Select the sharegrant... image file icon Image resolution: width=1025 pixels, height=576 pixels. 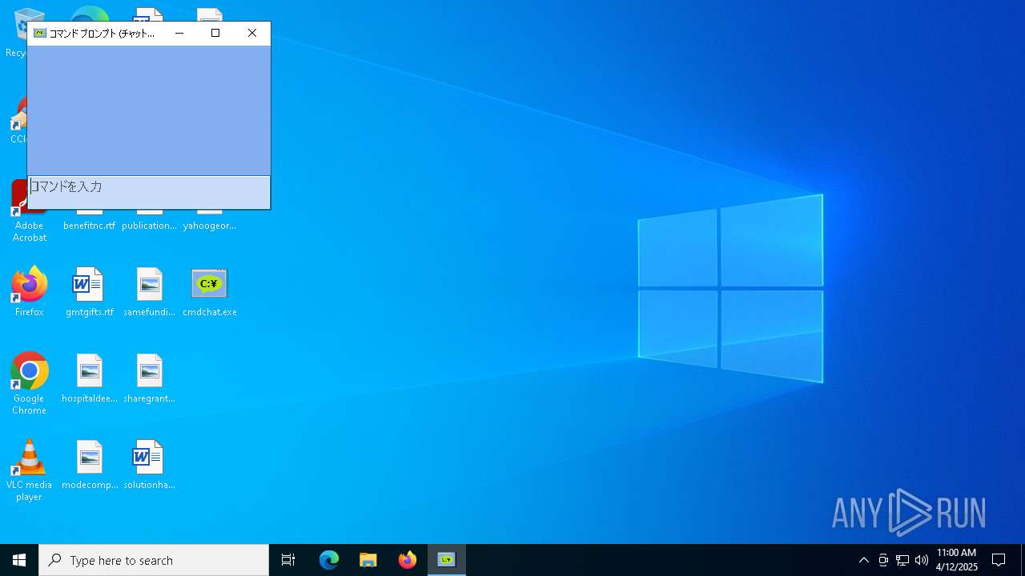click(x=149, y=379)
